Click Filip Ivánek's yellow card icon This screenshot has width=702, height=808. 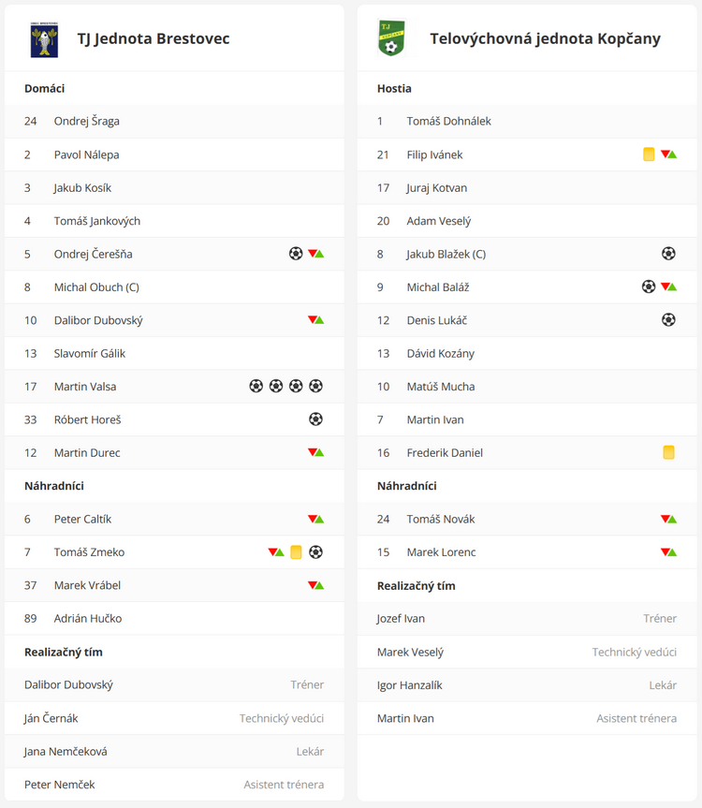[x=649, y=154]
